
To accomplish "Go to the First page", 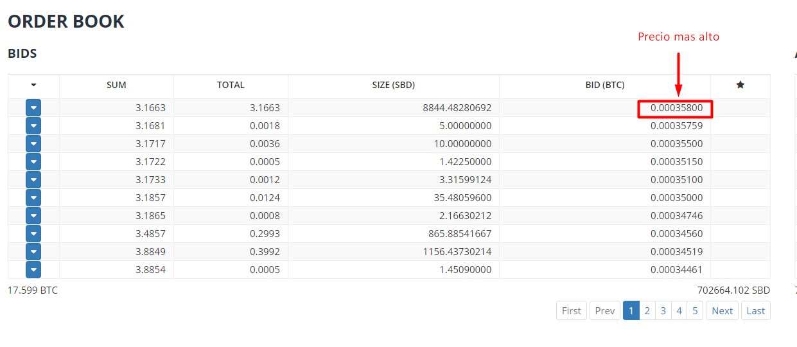I will [572, 311].
